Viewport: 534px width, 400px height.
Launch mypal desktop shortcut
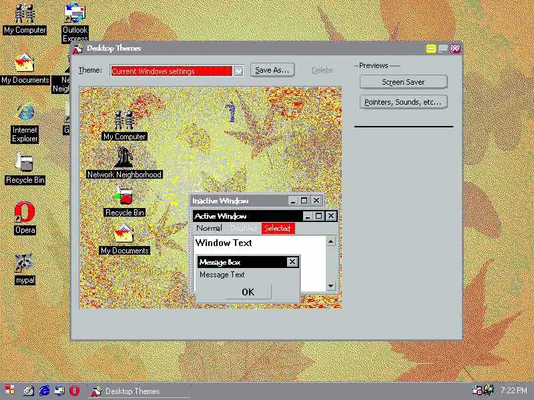(x=25, y=269)
